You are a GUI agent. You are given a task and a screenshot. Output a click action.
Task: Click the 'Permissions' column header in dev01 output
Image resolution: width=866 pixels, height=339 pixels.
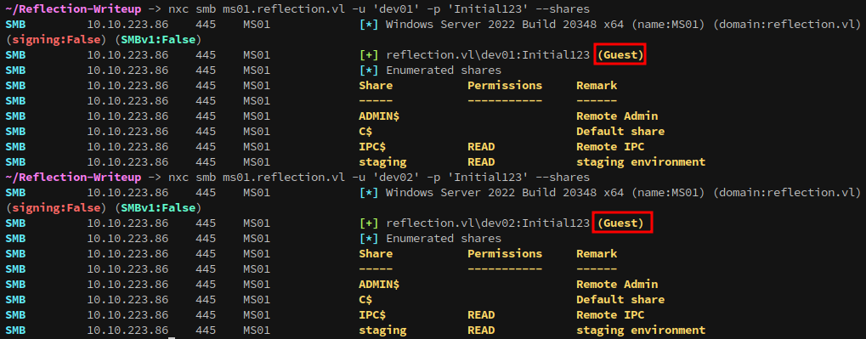pos(505,86)
